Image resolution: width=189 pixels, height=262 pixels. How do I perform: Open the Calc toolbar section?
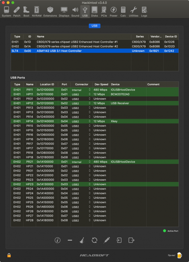tap(123, 12)
